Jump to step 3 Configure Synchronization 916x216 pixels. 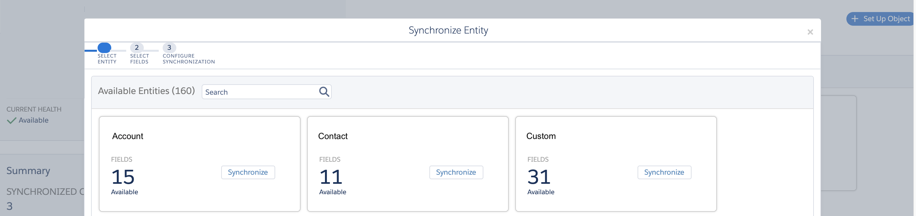tap(169, 48)
